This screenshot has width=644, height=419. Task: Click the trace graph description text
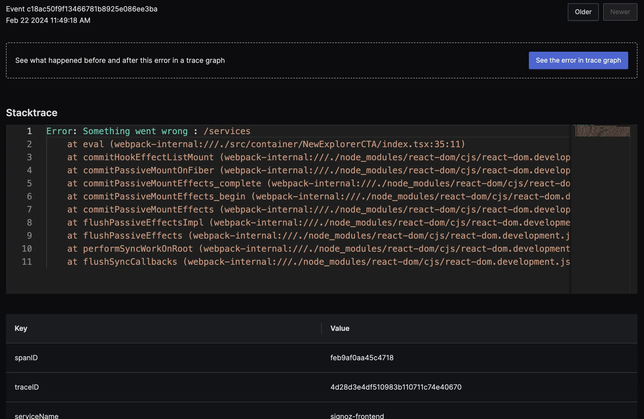[x=120, y=60]
